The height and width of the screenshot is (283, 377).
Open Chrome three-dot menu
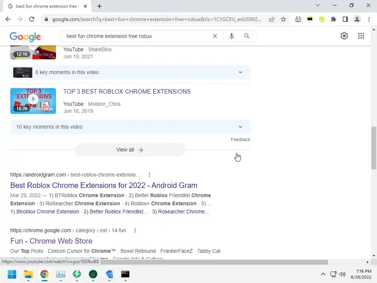pos(369,19)
